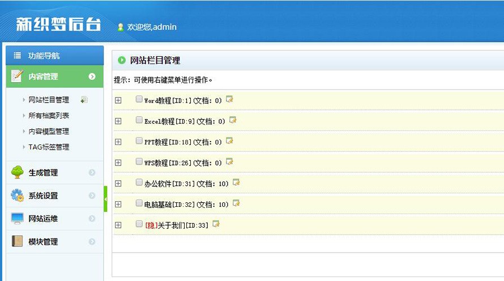Tick the checkbox for 电脑基础
This screenshot has height=281, width=504.
(x=139, y=203)
